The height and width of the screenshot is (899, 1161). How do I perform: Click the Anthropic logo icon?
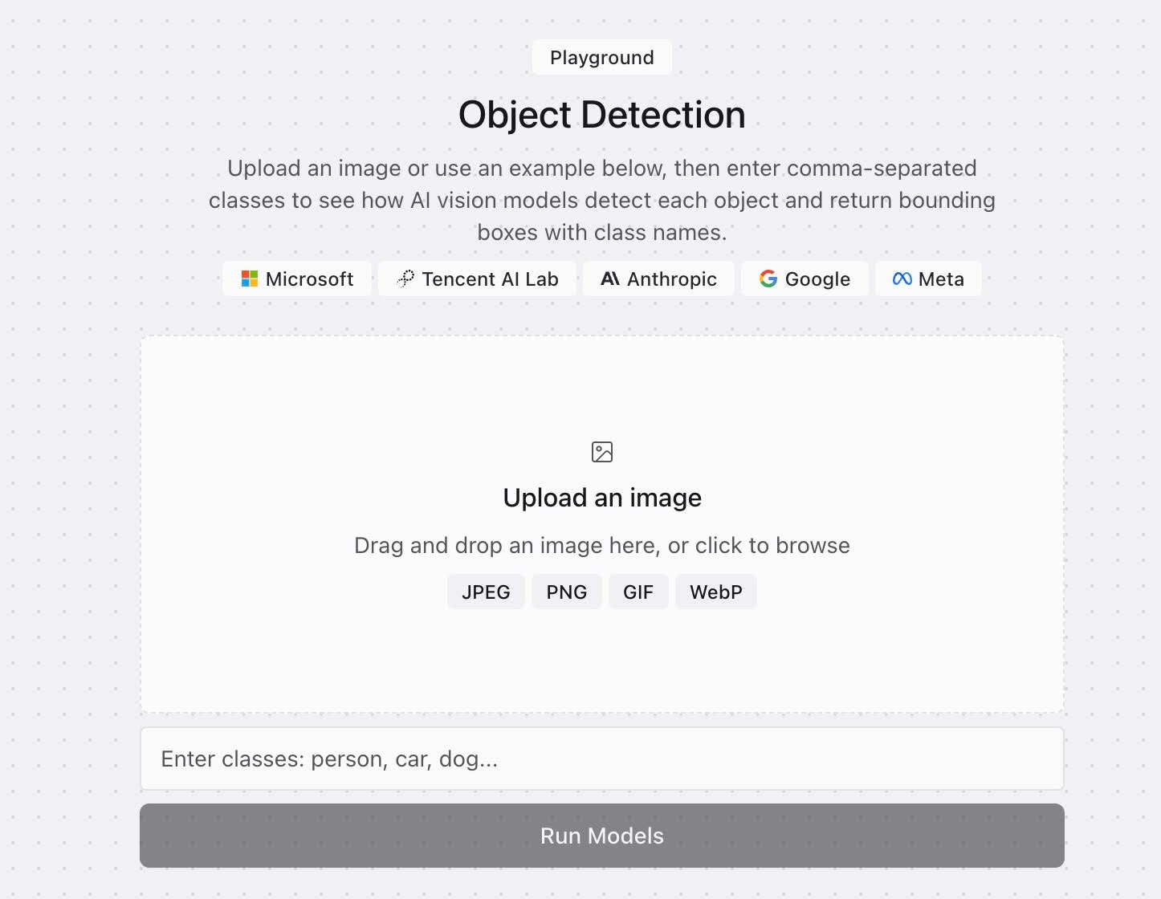610,279
